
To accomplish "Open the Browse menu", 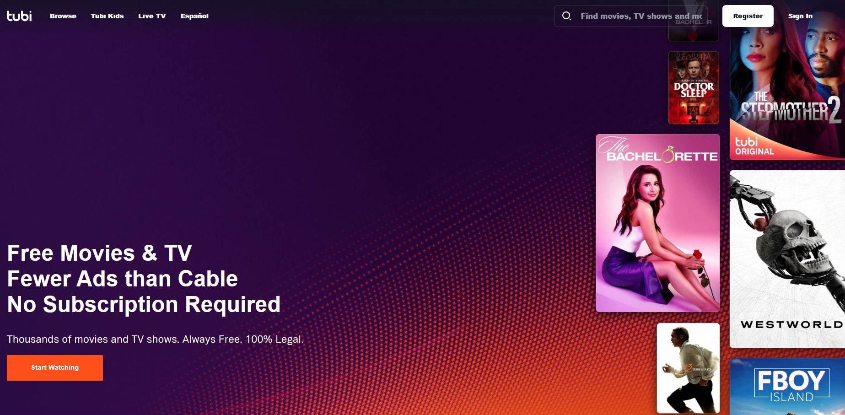I will pos(63,16).
